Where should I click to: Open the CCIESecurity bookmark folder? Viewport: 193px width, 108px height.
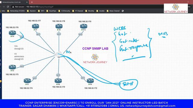64,11
